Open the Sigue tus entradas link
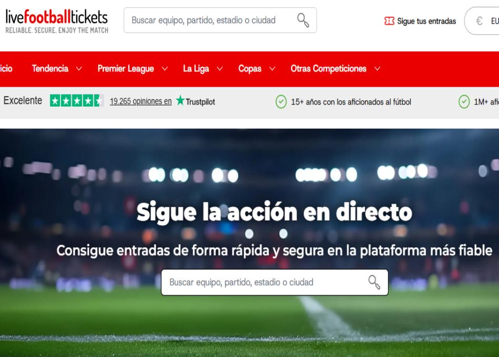 click(426, 22)
